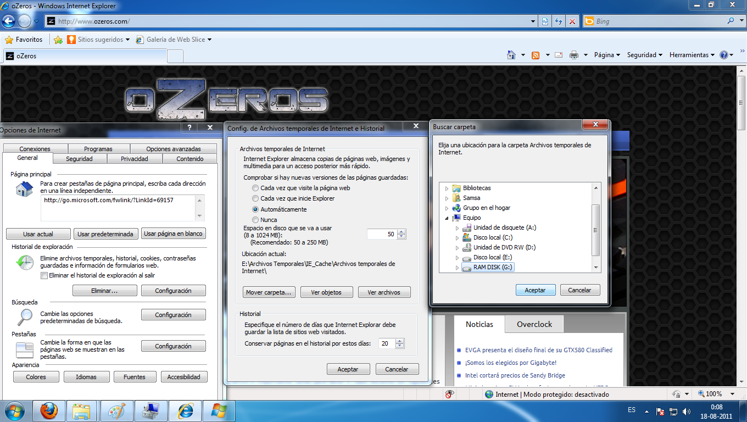Click Cancelar in Buscar carpeta dialog
The image size is (747, 422).
579,290
